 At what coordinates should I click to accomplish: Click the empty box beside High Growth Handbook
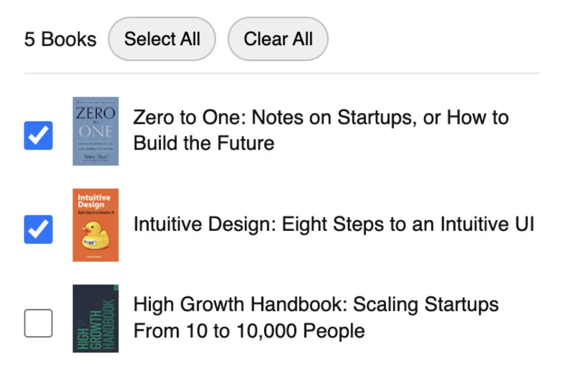(38, 323)
